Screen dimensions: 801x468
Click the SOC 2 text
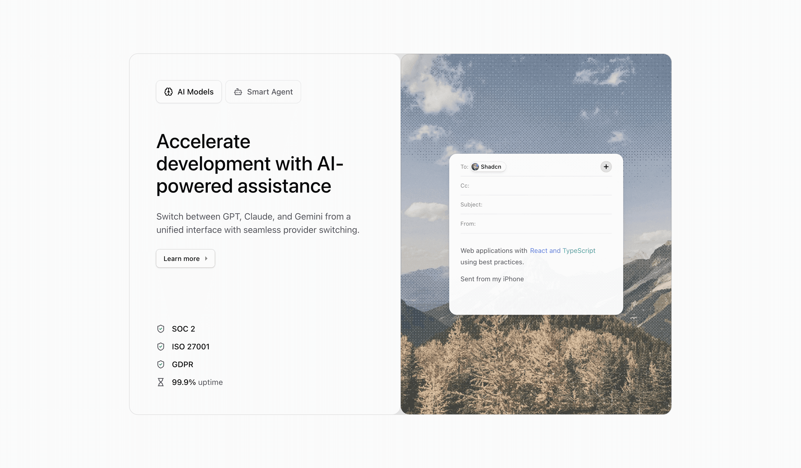(183, 328)
